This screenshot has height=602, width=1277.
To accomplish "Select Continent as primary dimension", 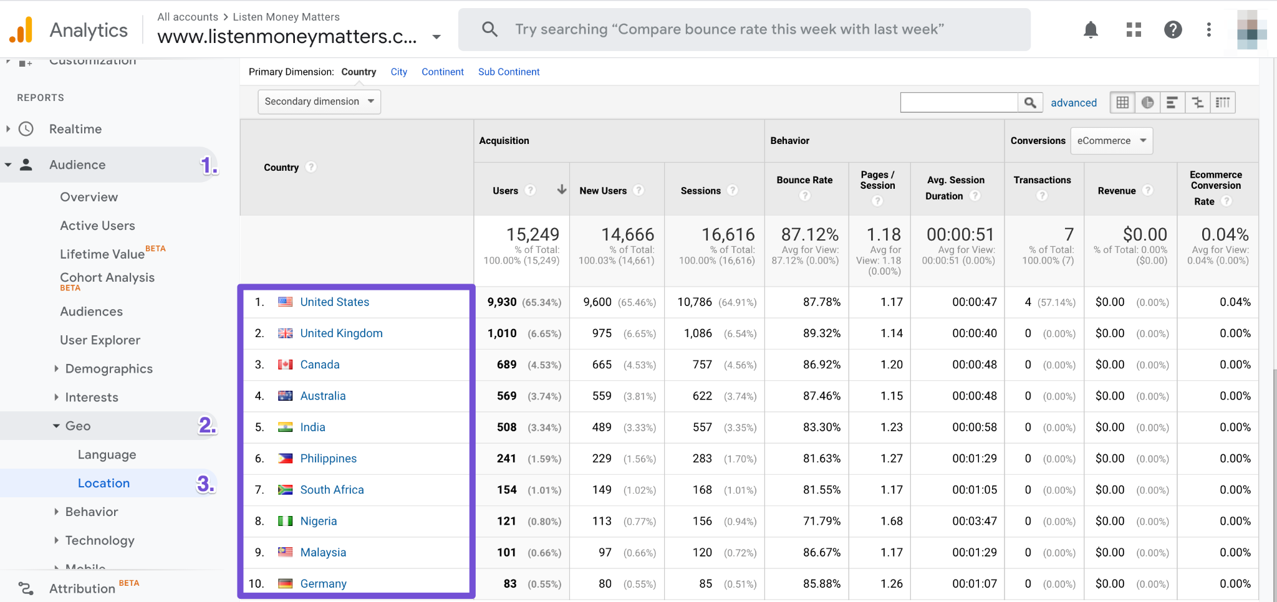I will (443, 72).
